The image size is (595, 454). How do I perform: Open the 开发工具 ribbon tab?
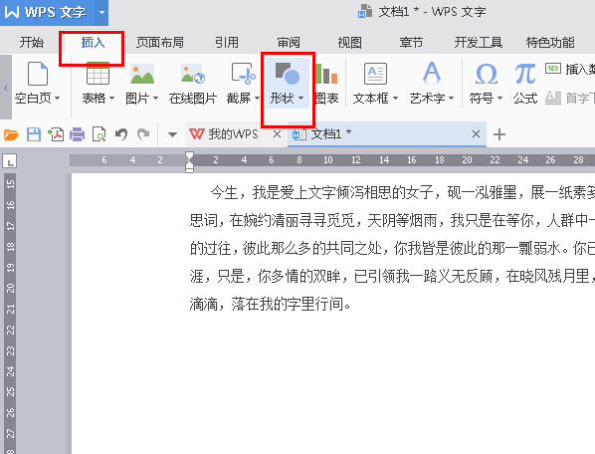click(479, 42)
